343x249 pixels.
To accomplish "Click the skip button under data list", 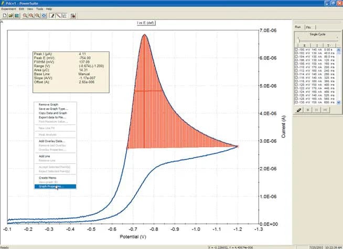I will tap(325, 110).
